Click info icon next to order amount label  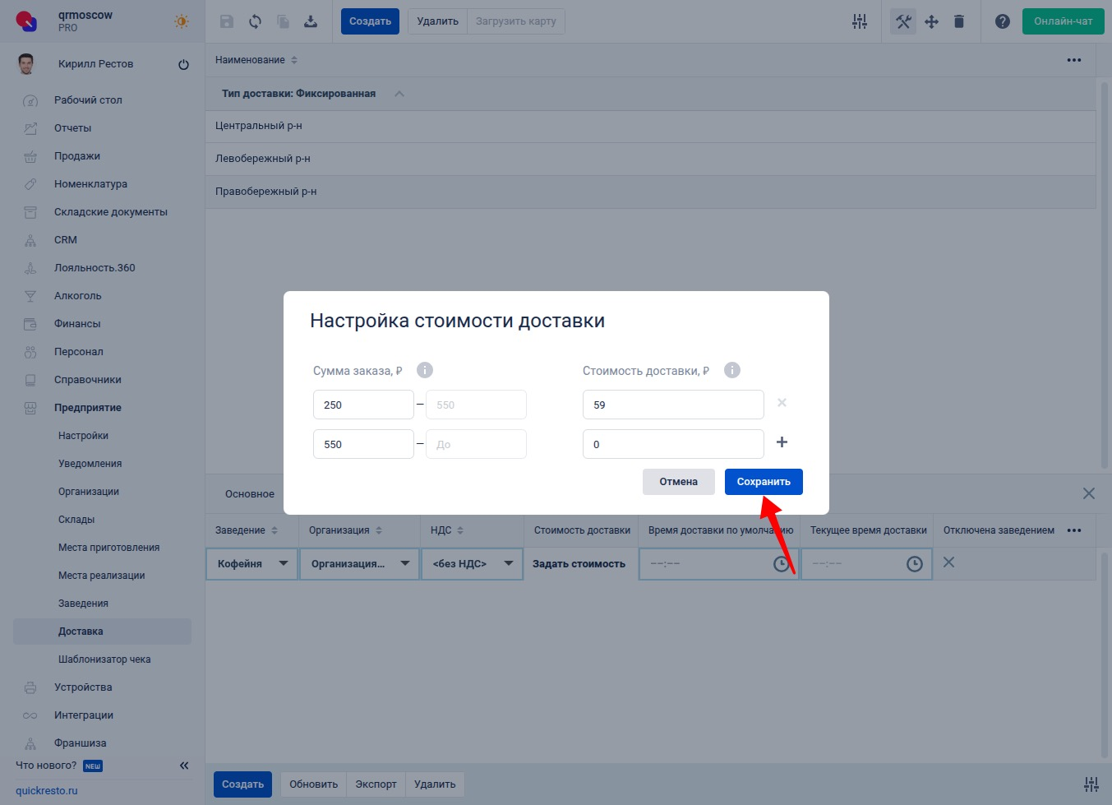click(x=425, y=370)
